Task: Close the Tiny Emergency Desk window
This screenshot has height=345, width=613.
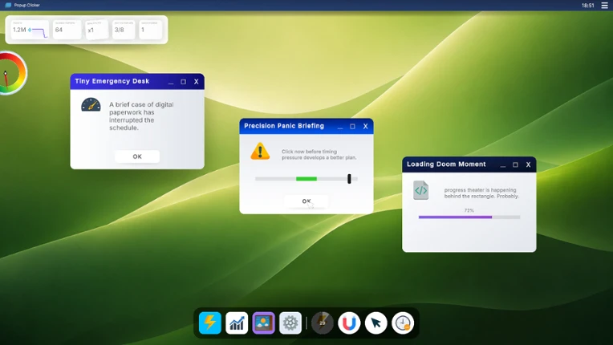Action: pyautogui.click(x=197, y=82)
